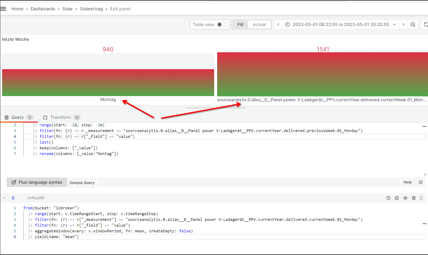428x255 pixels.
Task: Open Solar folder breadcrumb
Action: click(68, 9)
